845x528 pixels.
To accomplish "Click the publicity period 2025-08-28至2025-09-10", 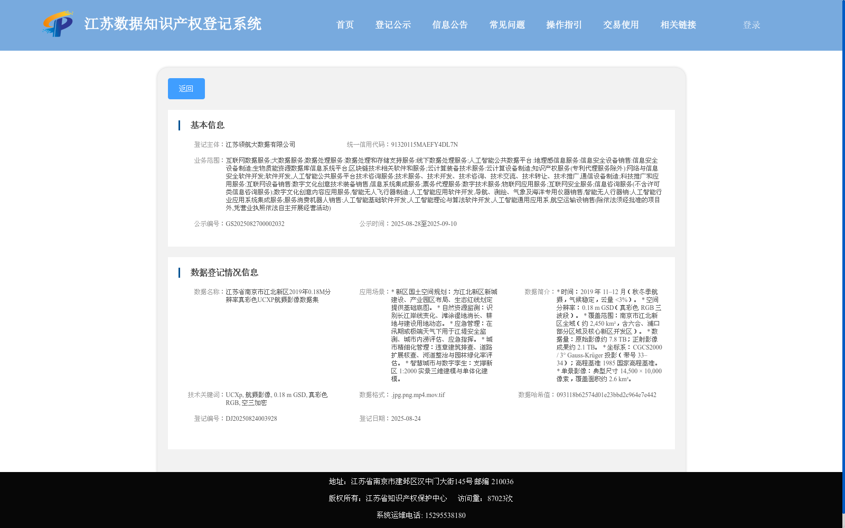I will pyautogui.click(x=424, y=224).
